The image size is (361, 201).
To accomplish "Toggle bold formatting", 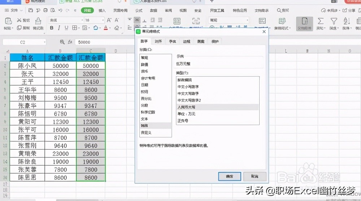I will pos(52,28).
